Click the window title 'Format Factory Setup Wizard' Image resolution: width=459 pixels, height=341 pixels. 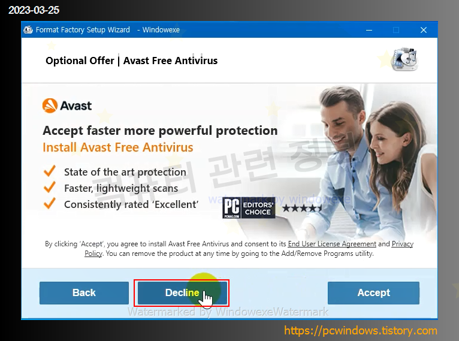(x=83, y=30)
